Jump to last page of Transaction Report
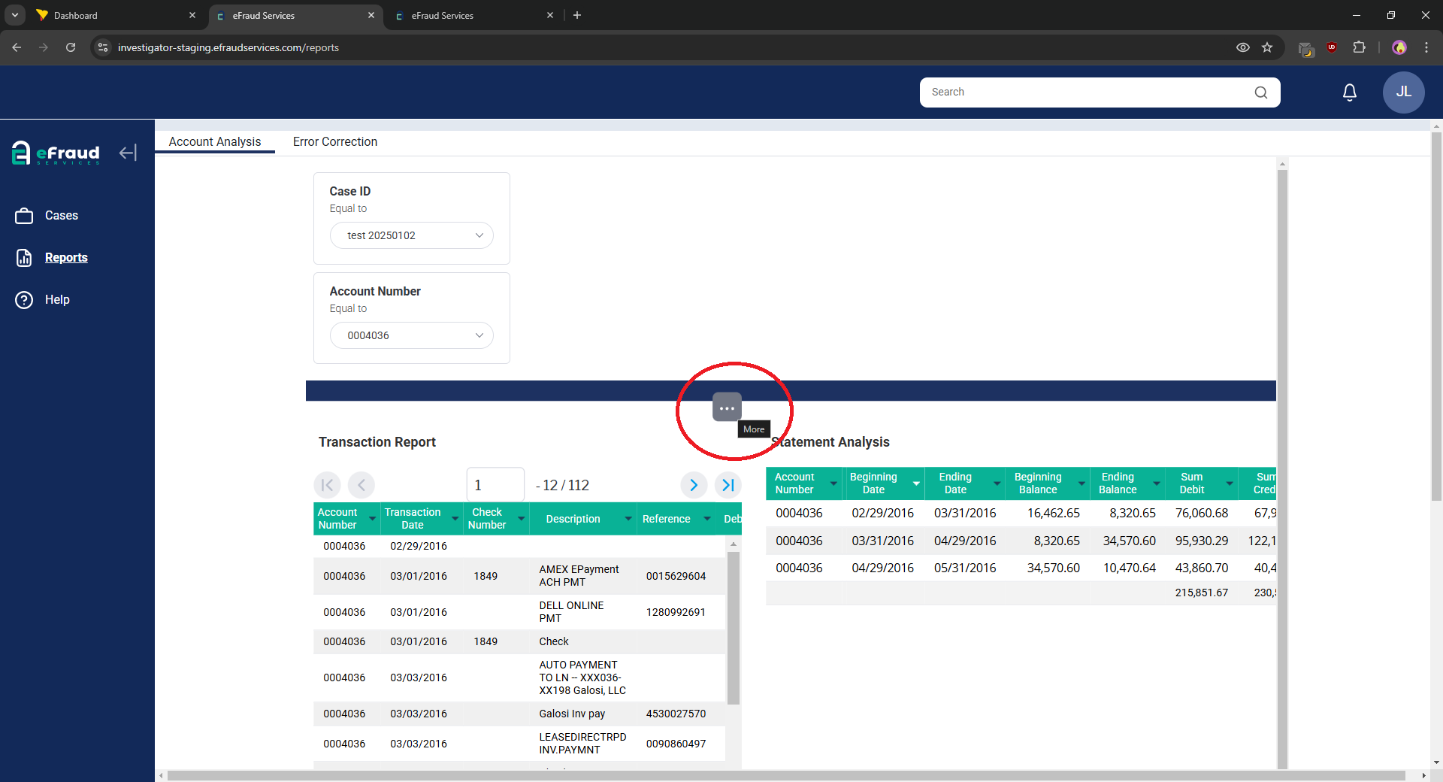The image size is (1443, 782). point(728,485)
